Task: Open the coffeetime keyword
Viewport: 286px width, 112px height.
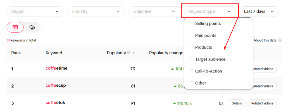Action: pyautogui.click(x=56, y=68)
